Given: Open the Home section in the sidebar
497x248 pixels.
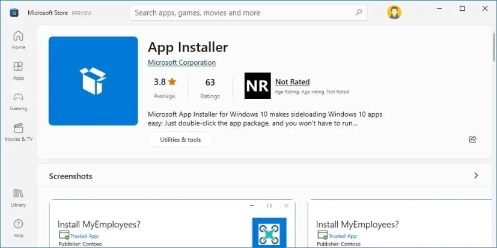Looking at the screenshot, I should click(x=19, y=40).
